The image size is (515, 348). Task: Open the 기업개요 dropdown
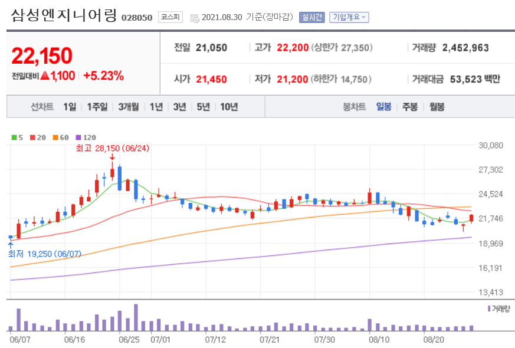click(x=349, y=17)
